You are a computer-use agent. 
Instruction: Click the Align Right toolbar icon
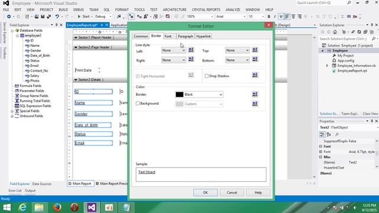click(x=300, y=17)
